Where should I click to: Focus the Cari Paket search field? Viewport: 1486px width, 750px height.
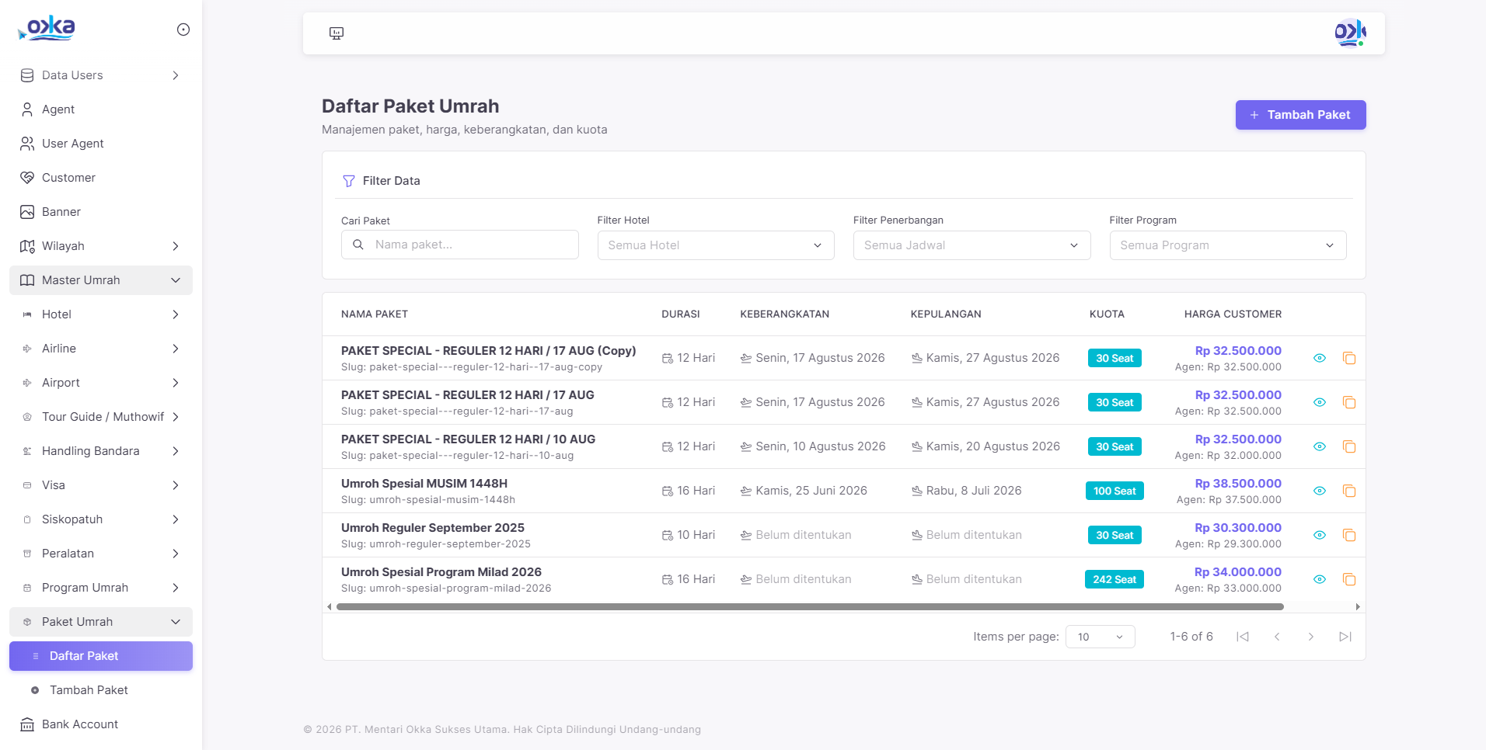[x=460, y=245]
